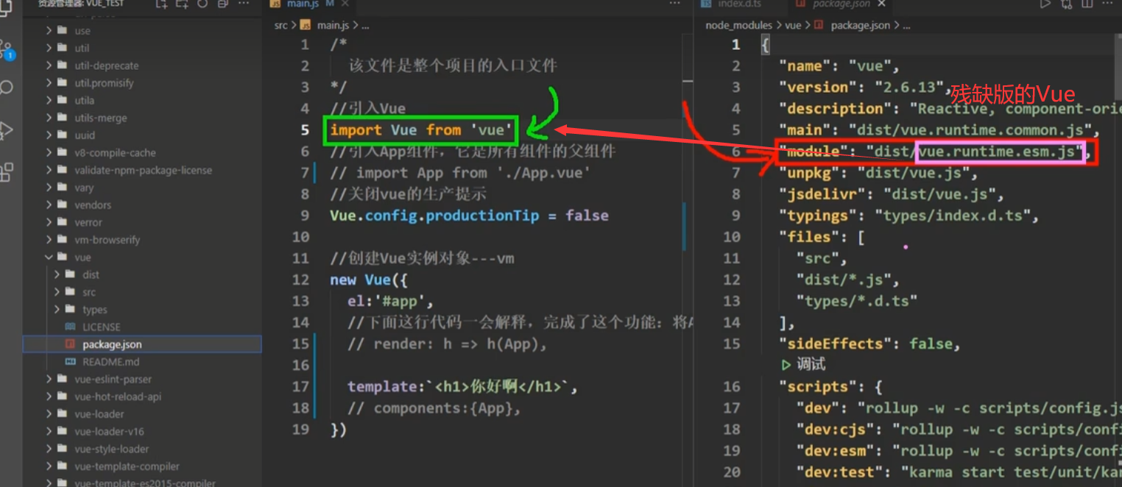Screen dimensions: 1122x487
Task: Expand the use folder chevron
Action: 49,31
